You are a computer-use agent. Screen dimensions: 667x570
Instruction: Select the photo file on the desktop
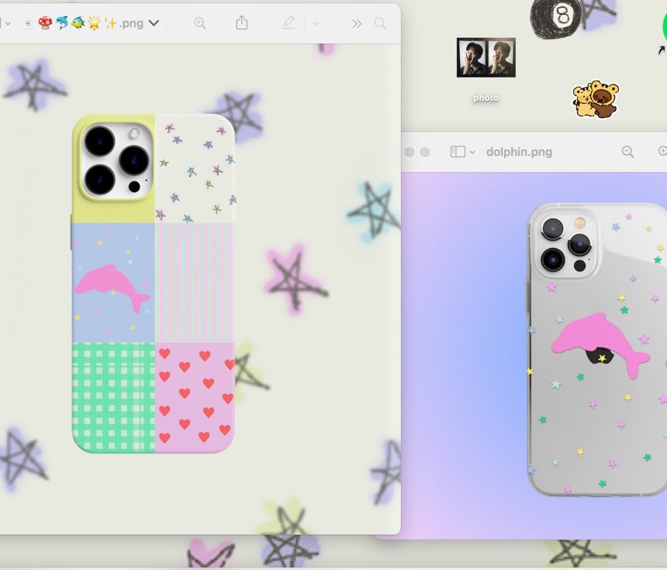[486, 57]
